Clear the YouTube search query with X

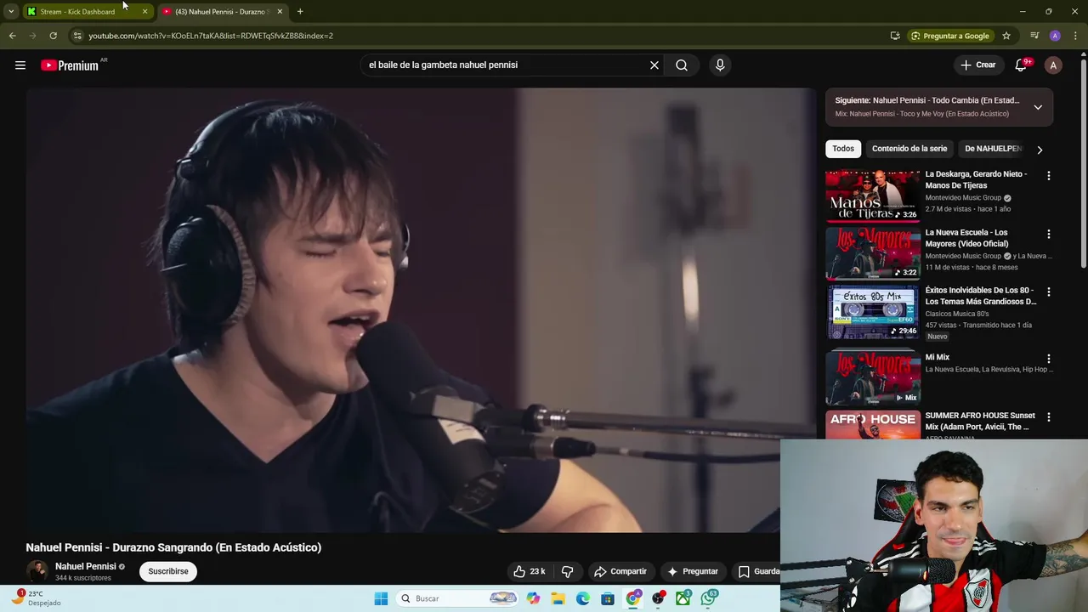click(654, 65)
